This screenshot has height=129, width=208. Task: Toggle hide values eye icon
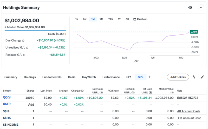click(x=190, y=7)
